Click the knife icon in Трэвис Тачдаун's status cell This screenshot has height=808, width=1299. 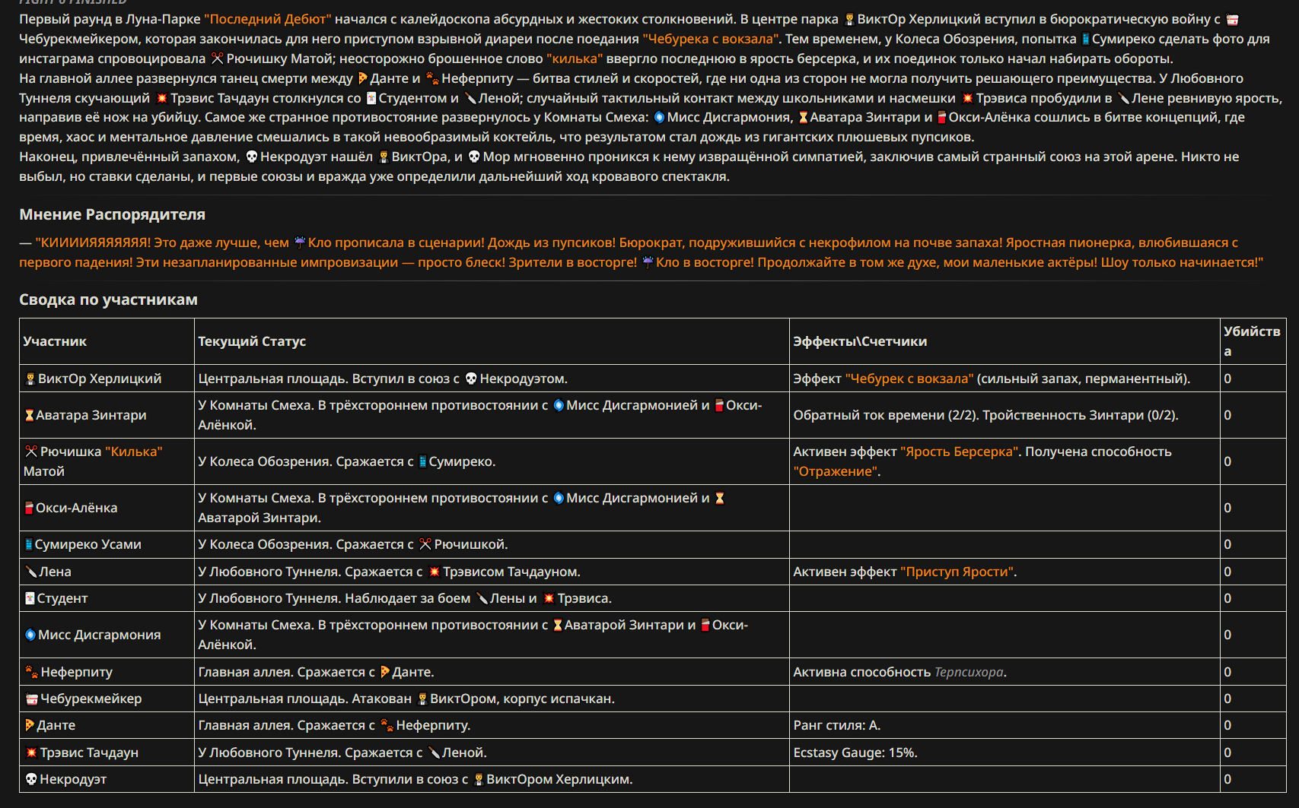click(x=435, y=753)
